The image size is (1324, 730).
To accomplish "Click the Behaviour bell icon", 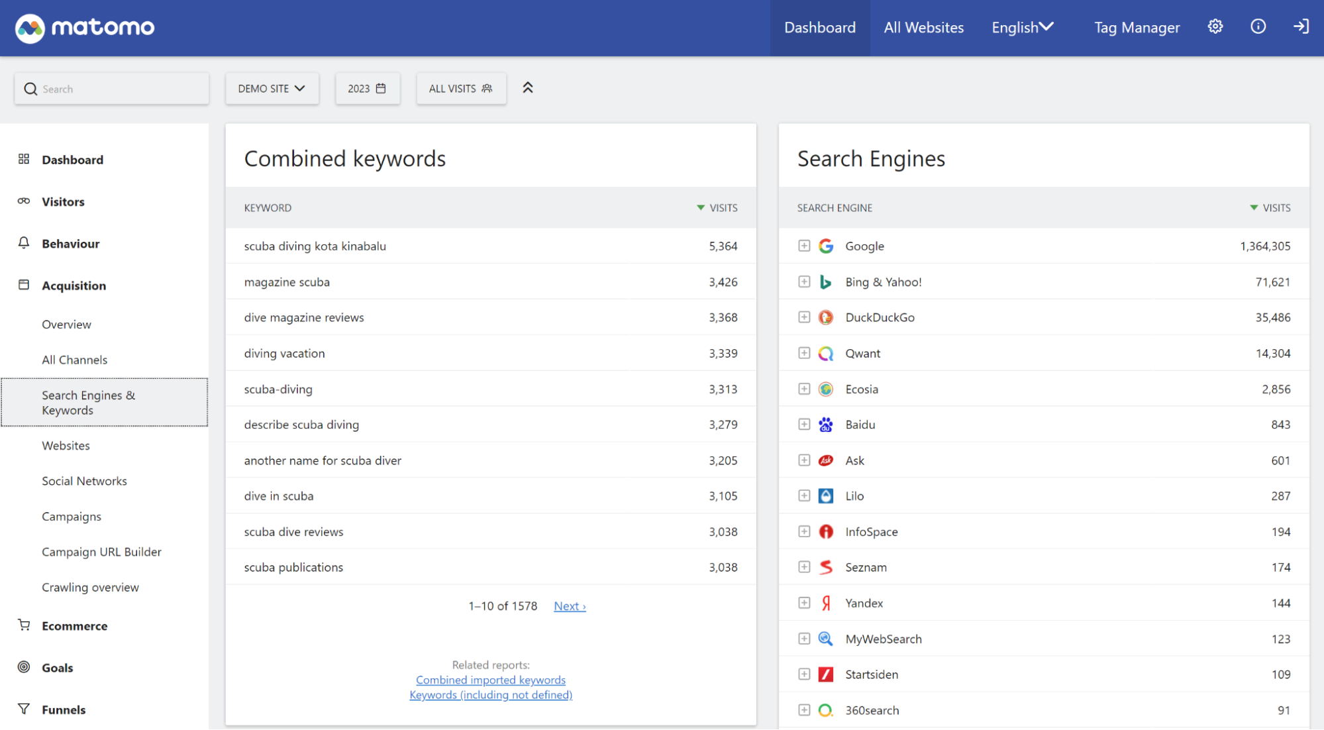I will 24,243.
